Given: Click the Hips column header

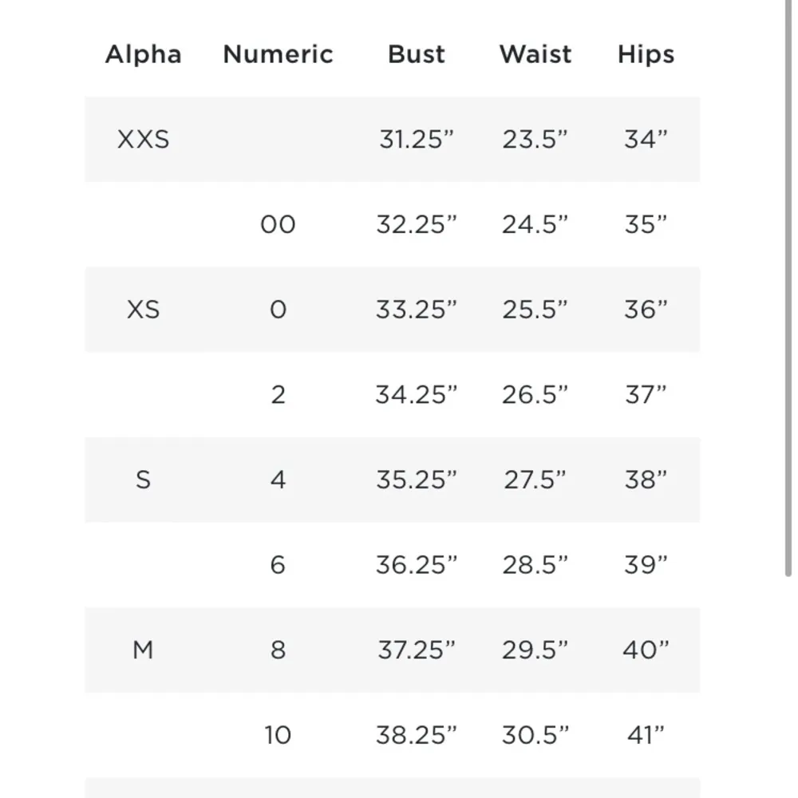Looking at the screenshot, I should (x=646, y=54).
